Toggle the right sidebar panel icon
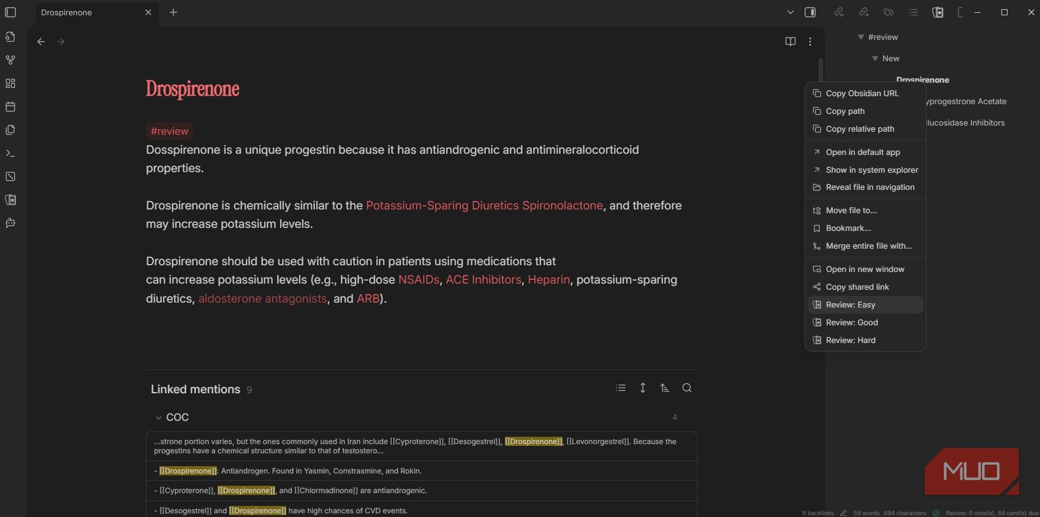Viewport: 1040px width, 517px height. tap(810, 12)
